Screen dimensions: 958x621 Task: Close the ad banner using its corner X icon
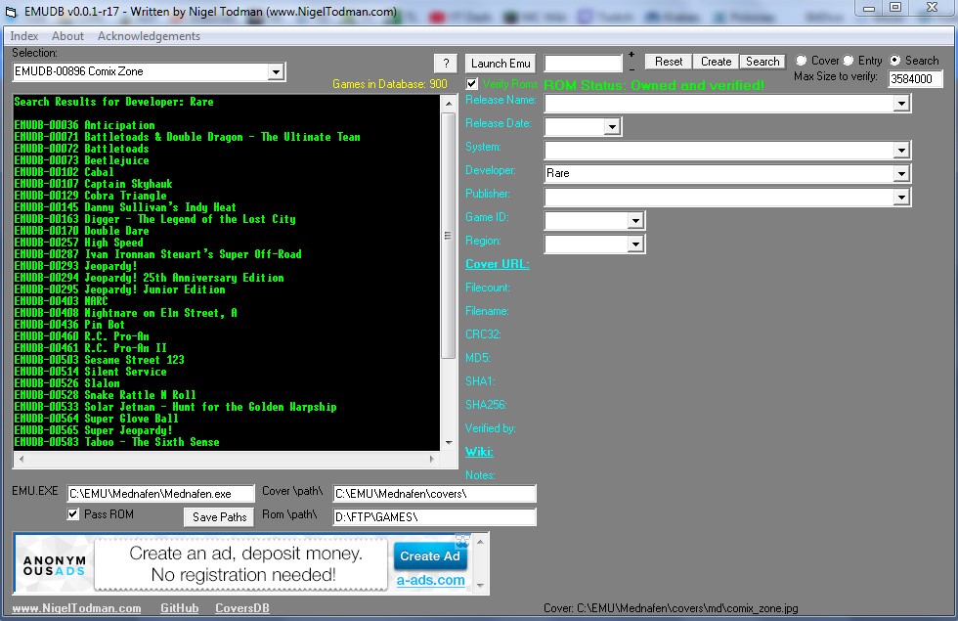462,539
